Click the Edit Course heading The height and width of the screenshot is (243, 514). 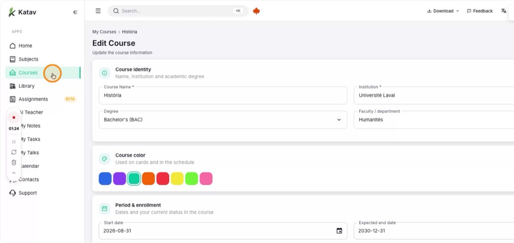(x=114, y=43)
